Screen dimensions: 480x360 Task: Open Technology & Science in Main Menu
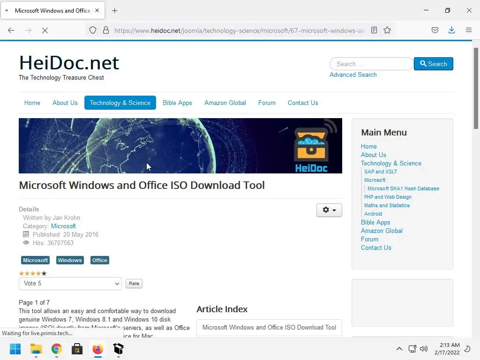pos(391,164)
